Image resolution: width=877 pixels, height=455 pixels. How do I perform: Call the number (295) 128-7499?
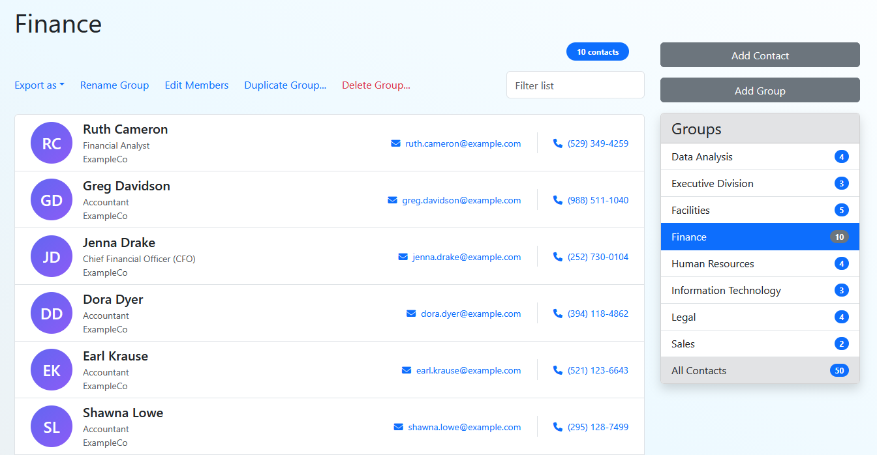tap(598, 427)
